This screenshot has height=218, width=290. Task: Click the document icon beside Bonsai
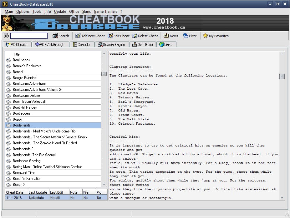click(x=8, y=72)
